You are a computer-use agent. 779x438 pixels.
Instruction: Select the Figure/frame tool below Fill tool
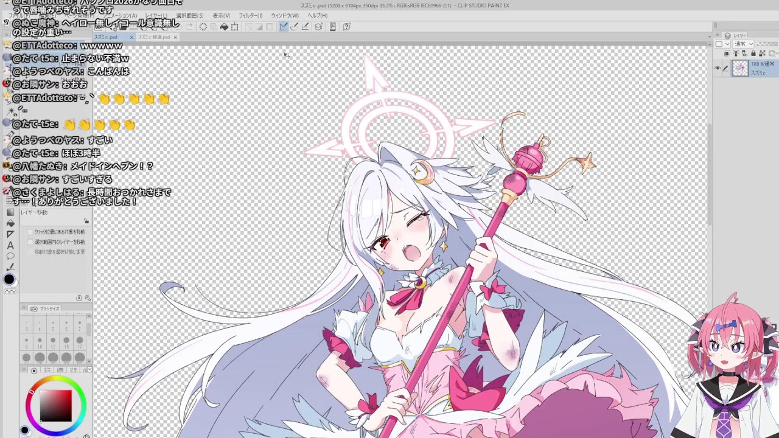(x=11, y=234)
